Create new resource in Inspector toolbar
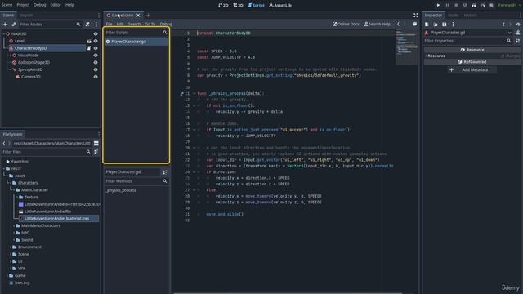The height and width of the screenshot is (294, 523). pyautogui.click(x=427, y=24)
